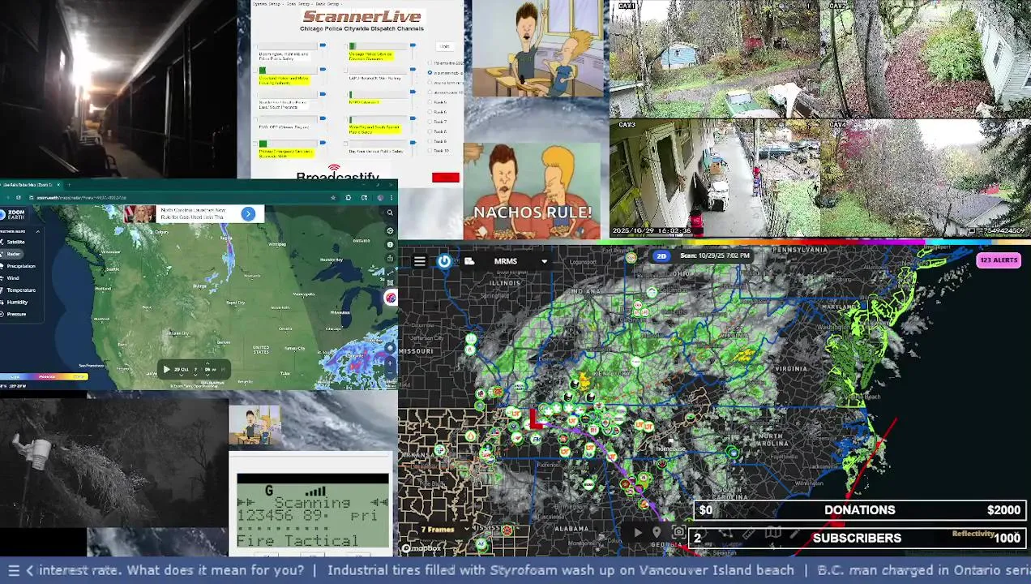The image size is (1031, 584).
Task: Check the Bloomington channel checkbox
Action: click(x=256, y=46)
